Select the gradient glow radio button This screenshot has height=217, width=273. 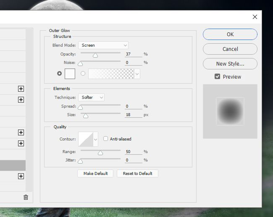tap(83, 74)
